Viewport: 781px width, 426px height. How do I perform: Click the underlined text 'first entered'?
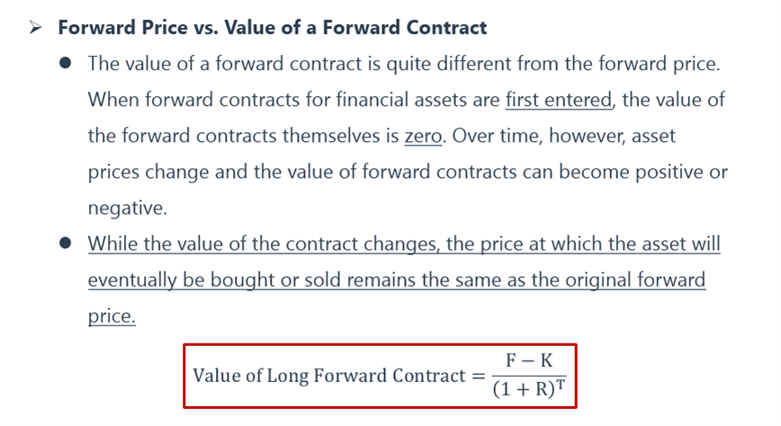coord(559,100)
